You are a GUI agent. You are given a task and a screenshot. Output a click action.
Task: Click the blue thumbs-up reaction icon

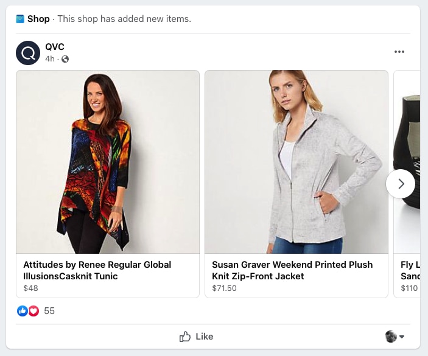click(x=23, y=311)
